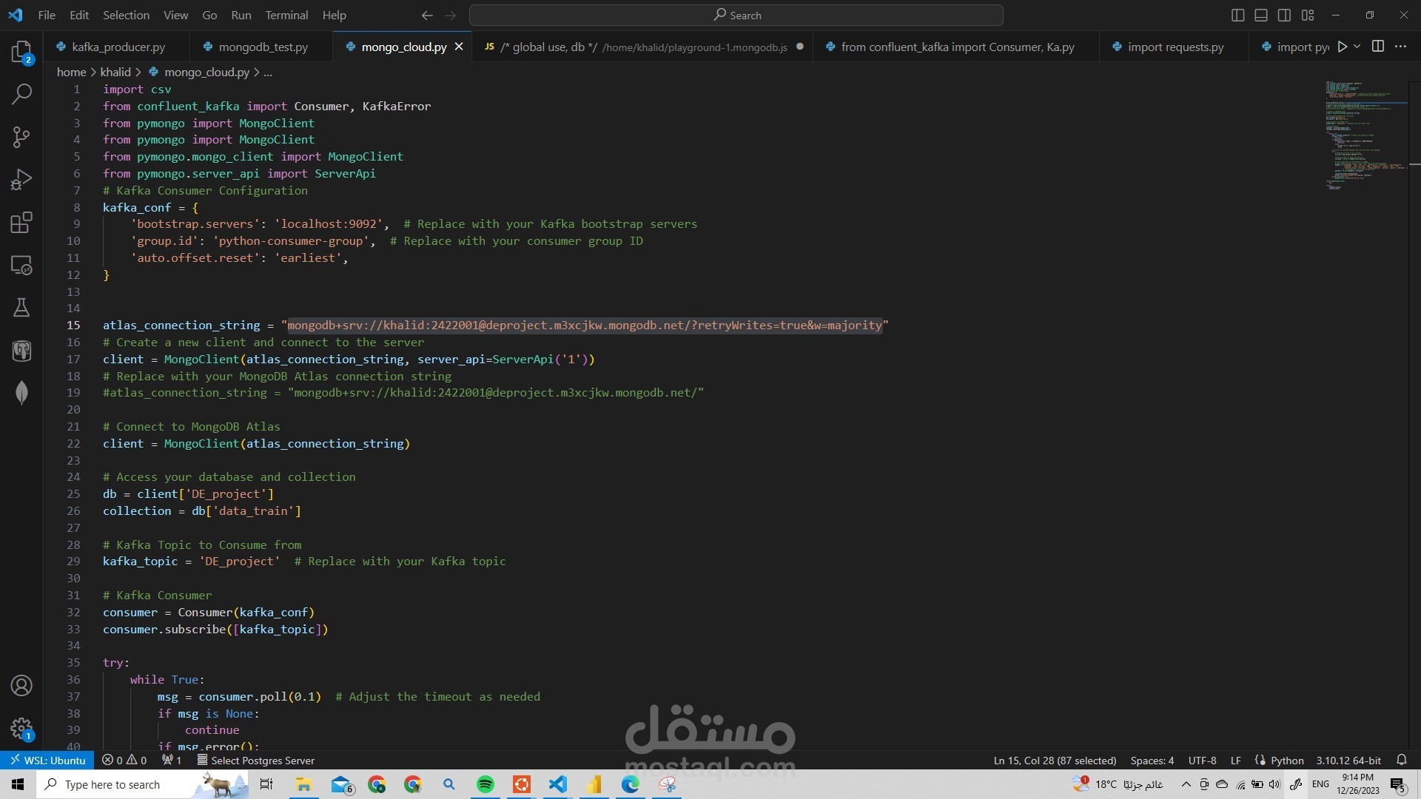1421x799 pixels.
Task: Open the Terminal menu
Action: point(286,15)
